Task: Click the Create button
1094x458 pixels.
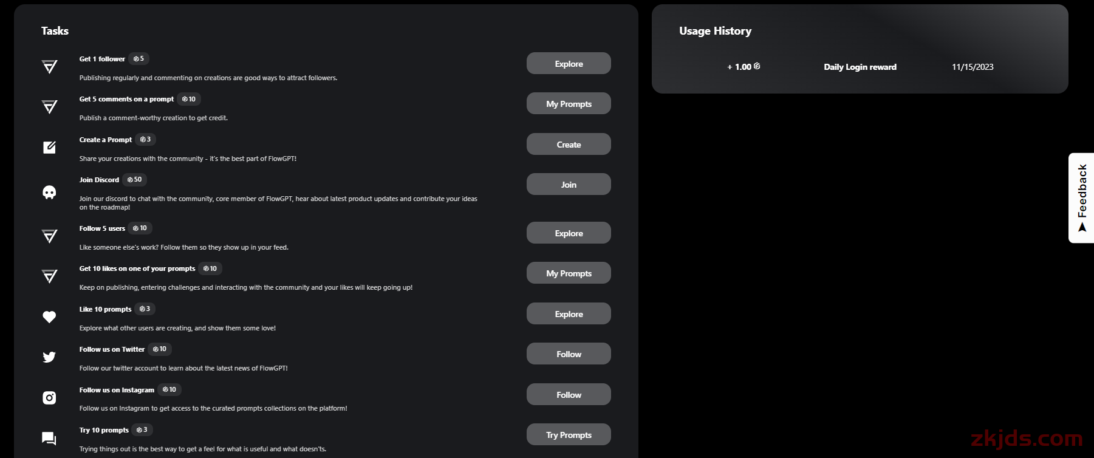Action: [569, 144]
